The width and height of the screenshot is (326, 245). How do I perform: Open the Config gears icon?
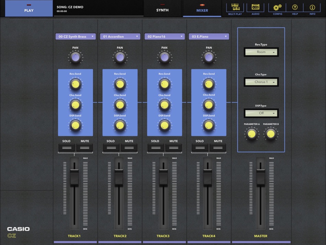pyautogui.click(x=277, y=8)
